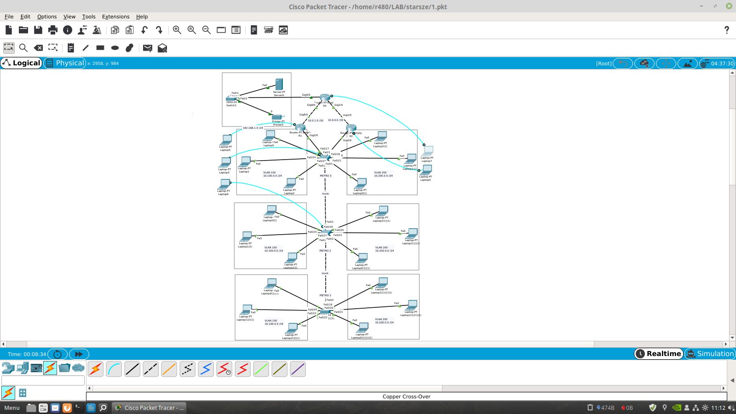Open the Extensions menu

pyautogui.click(x=115, y=17)
